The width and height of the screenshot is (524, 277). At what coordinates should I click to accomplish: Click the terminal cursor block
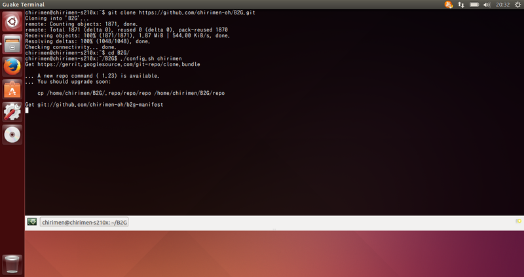27,111
